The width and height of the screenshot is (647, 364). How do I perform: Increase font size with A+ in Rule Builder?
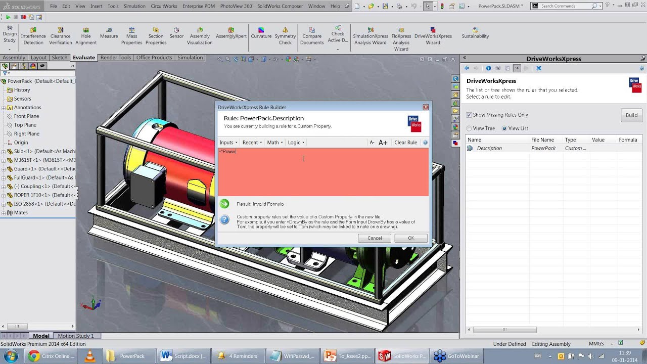383,143
